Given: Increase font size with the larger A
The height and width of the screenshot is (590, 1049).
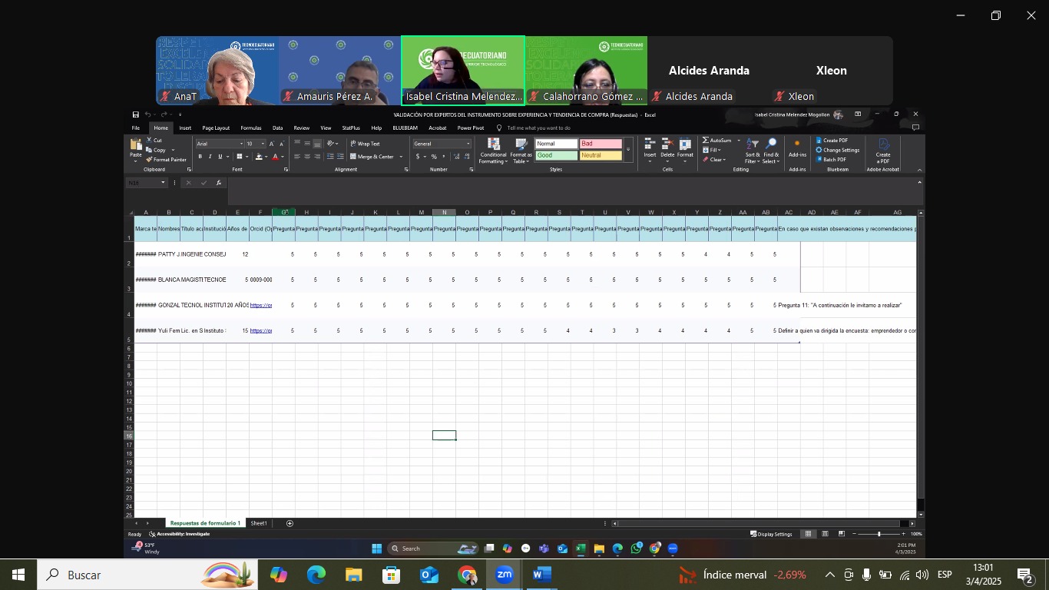Looking at the screenshot, I should tap(271, 144).
